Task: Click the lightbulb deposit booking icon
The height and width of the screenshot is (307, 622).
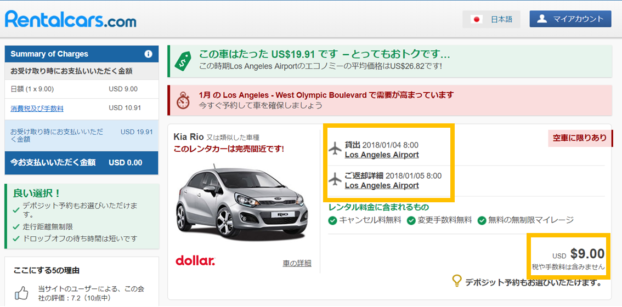Action: (x=457, y=281)
